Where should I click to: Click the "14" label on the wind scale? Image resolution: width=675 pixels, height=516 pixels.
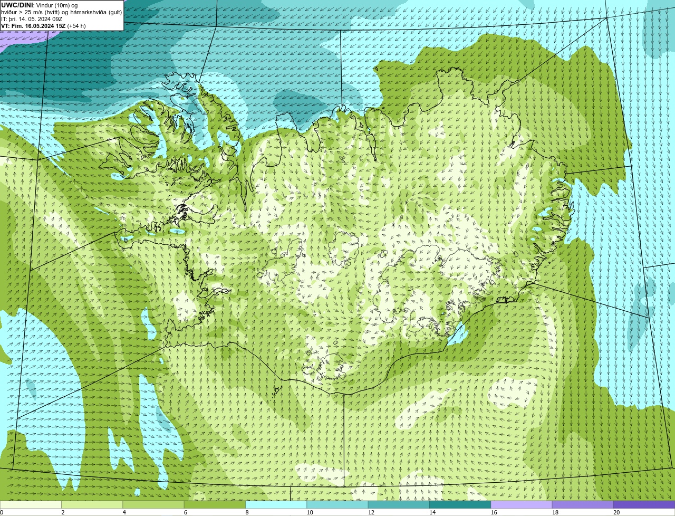[x=432, y=512]
